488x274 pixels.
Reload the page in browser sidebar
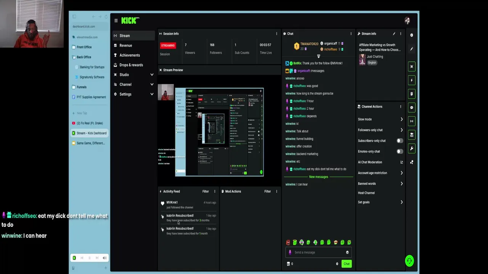(106, 17)
